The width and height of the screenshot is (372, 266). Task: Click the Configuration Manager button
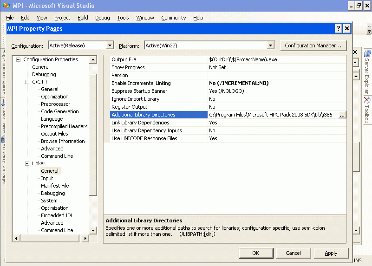313,45
